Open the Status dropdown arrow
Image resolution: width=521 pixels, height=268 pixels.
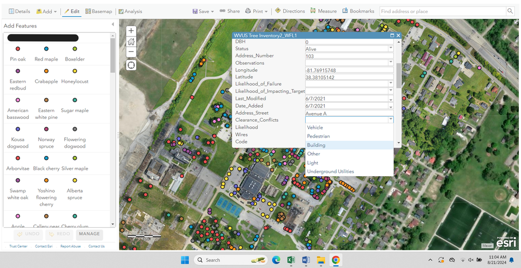click(x=391, y=49)
